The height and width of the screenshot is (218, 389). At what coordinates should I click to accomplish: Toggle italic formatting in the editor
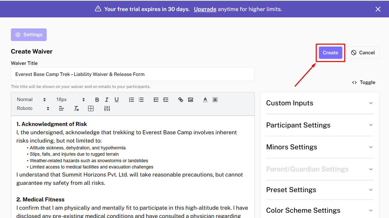click(107, 100)
